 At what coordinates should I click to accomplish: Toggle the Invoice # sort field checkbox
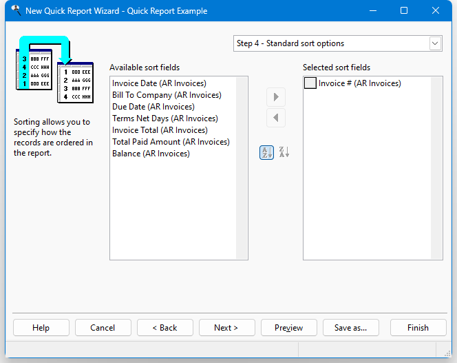310,83
